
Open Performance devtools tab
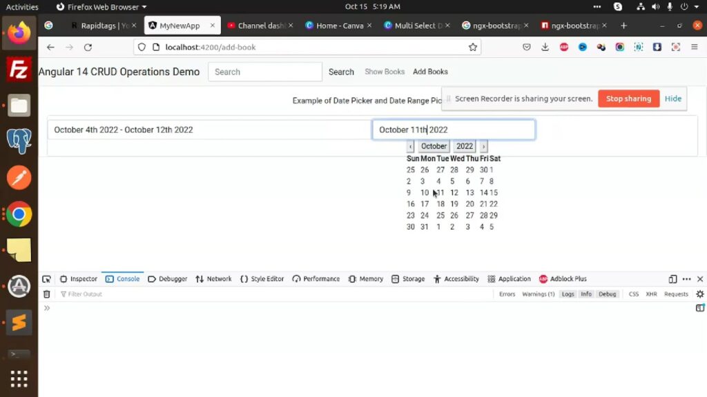pyautogui.click(x=316, y=279)
